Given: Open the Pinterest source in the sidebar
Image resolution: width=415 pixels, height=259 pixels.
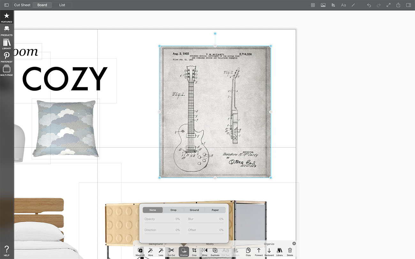Looking at the screenshot, I should (6, 57).
